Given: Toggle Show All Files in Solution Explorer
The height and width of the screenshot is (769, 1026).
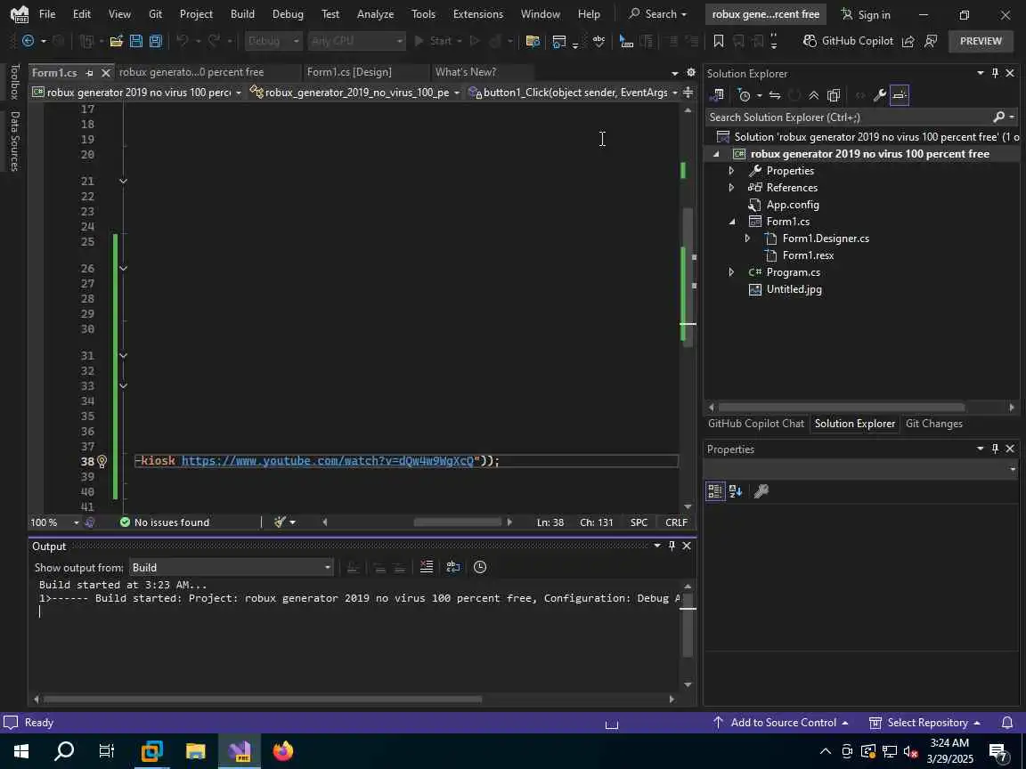Looking at the screenshot, I should (x=833, y=95).
